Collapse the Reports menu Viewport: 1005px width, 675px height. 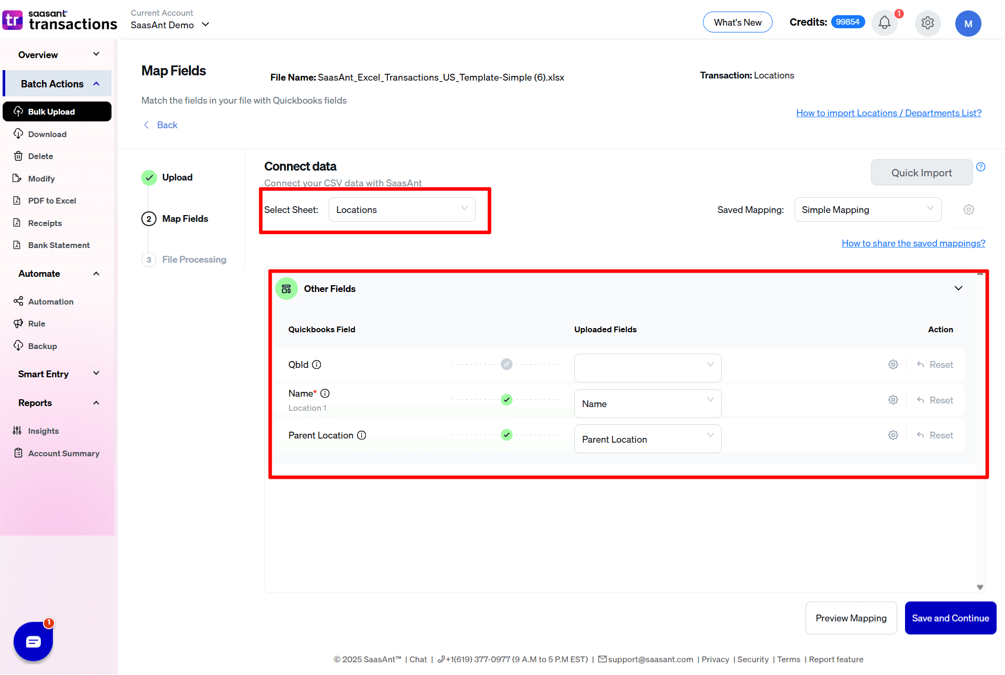click(x=59, y=403)
